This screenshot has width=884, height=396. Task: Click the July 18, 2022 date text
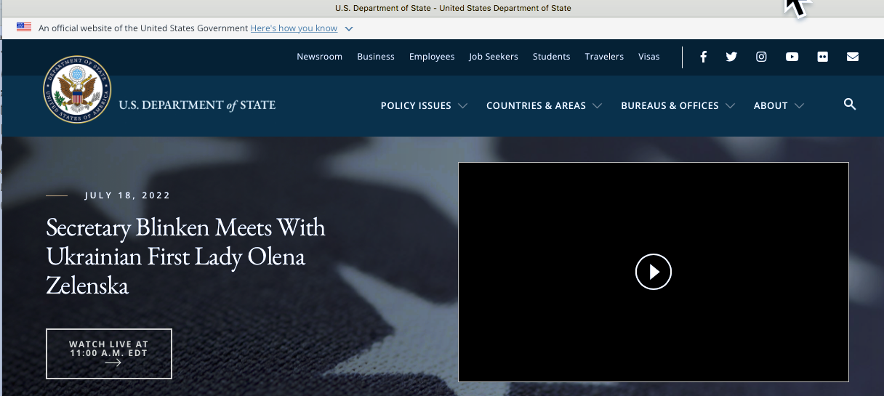(127, 195)
